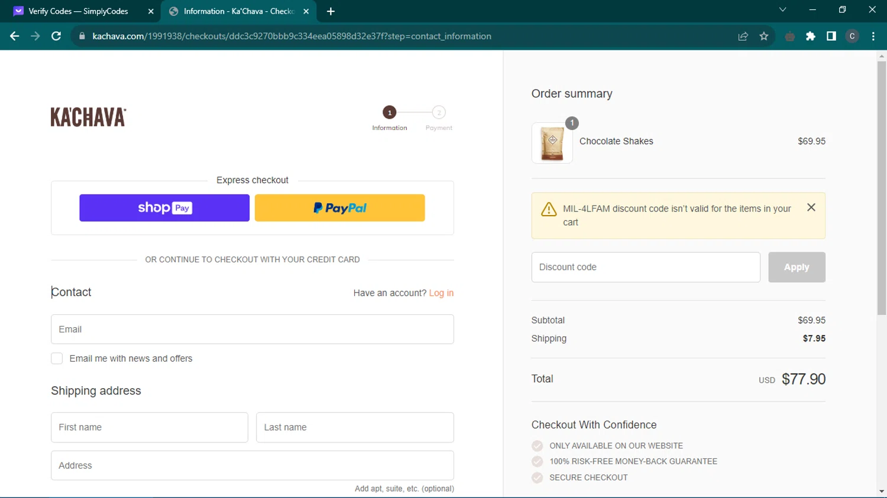Click the $77.90 total amount

[804, 379]
